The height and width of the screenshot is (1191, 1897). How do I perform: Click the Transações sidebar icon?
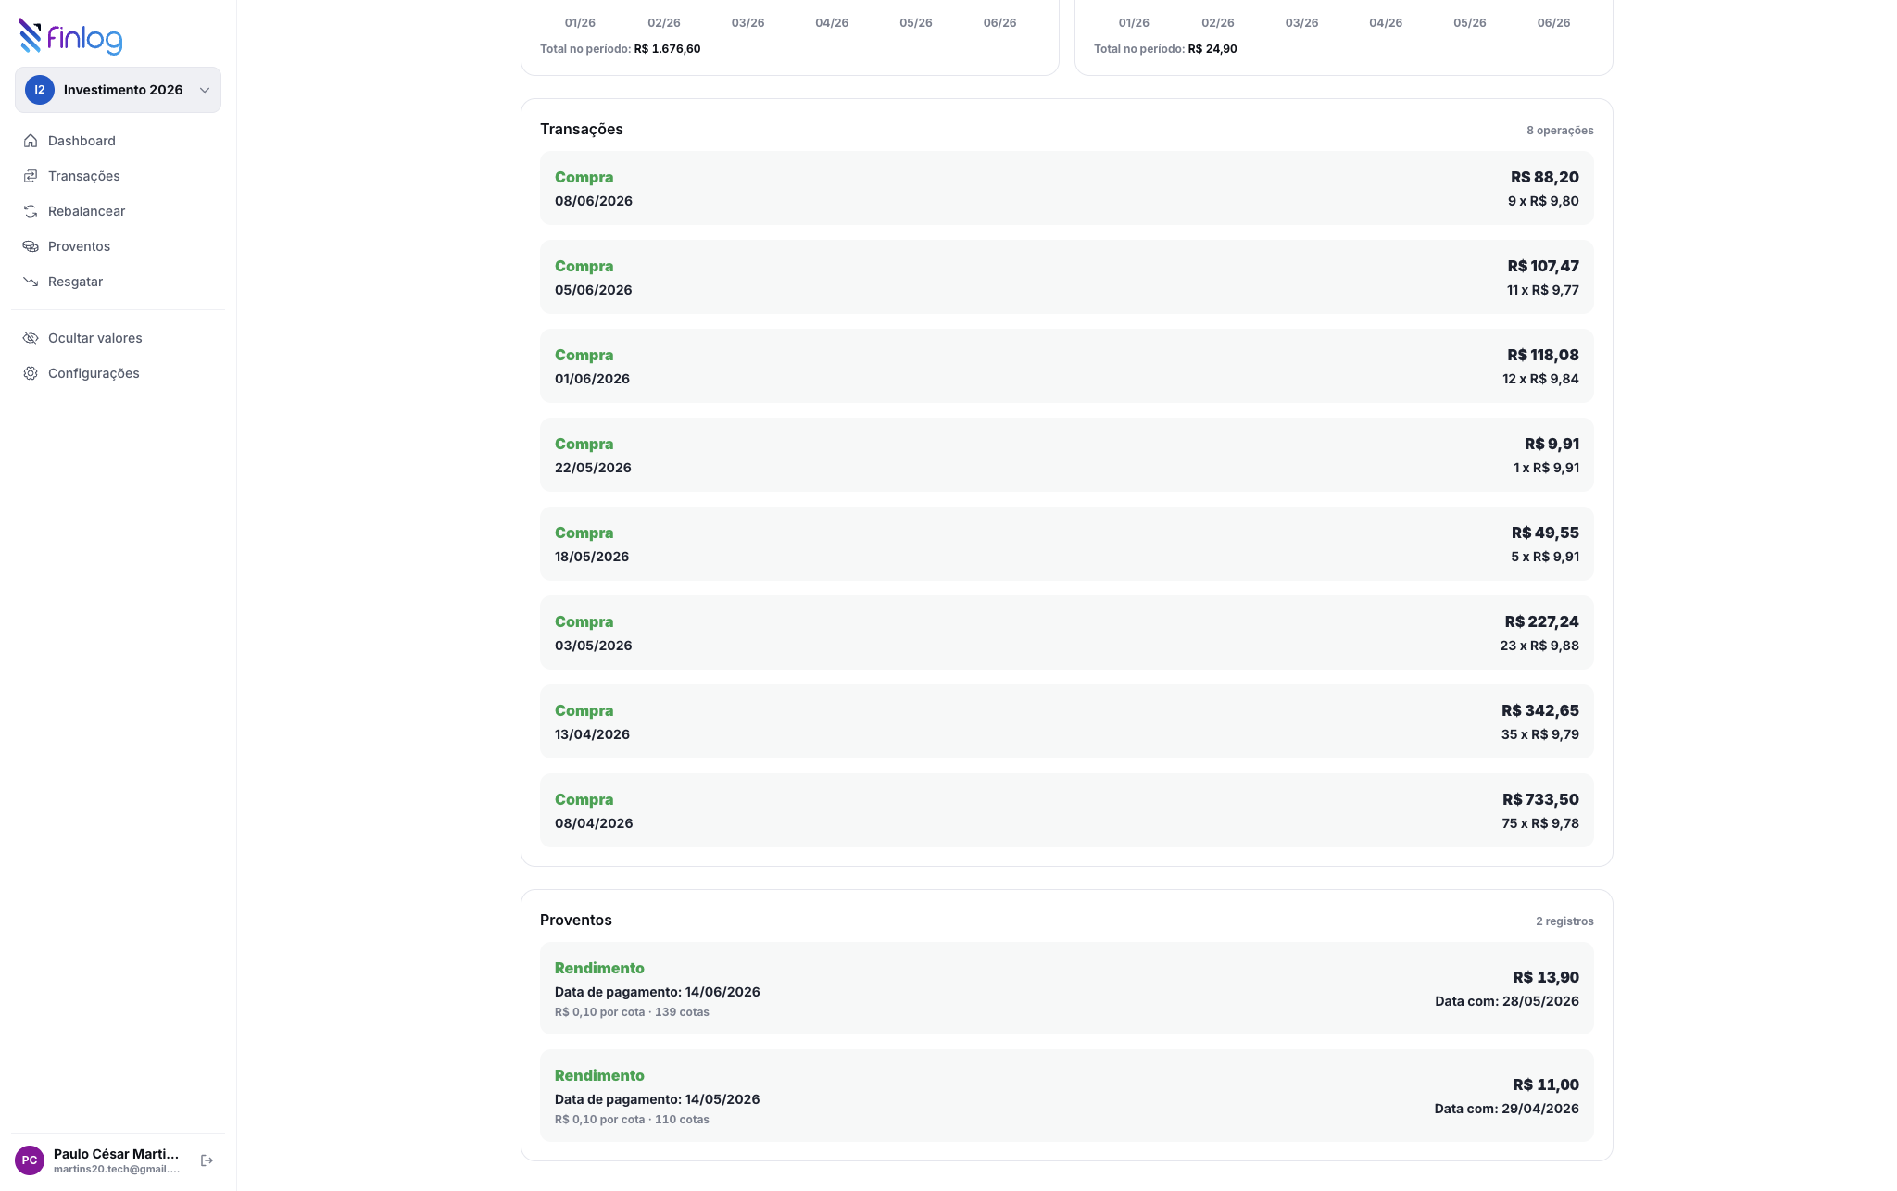click(31, 176)
